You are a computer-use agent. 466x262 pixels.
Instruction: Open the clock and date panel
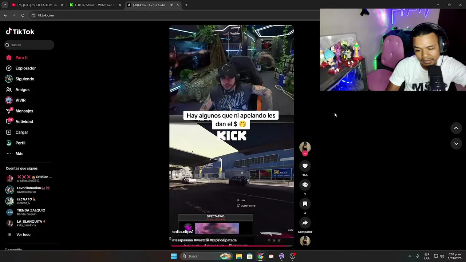(455, 256)
